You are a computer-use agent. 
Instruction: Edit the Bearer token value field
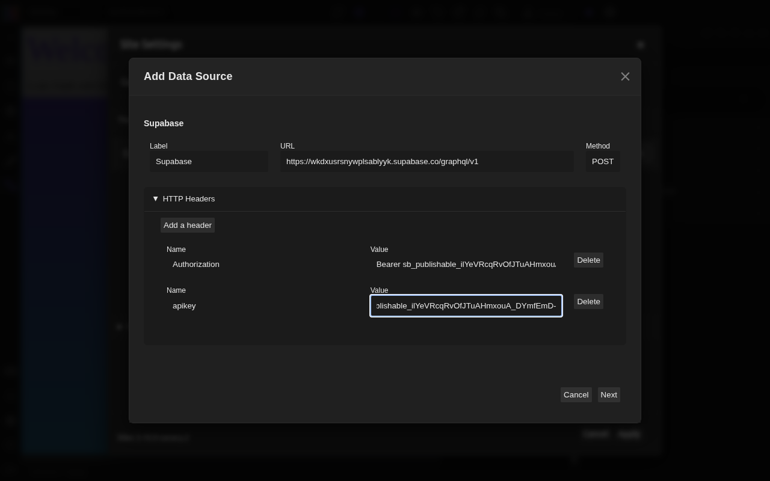[x=466, y=265]
